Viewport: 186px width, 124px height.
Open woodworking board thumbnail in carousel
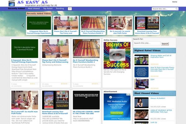coord(93,23)
